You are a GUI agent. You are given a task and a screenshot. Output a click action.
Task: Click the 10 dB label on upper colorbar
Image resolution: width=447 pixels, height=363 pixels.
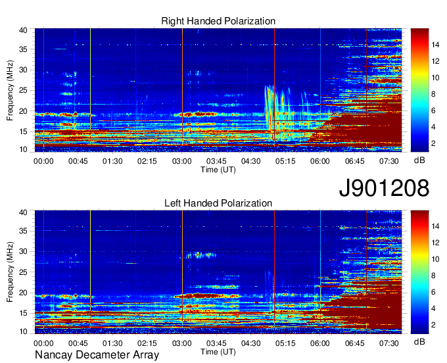pos(435,78)
